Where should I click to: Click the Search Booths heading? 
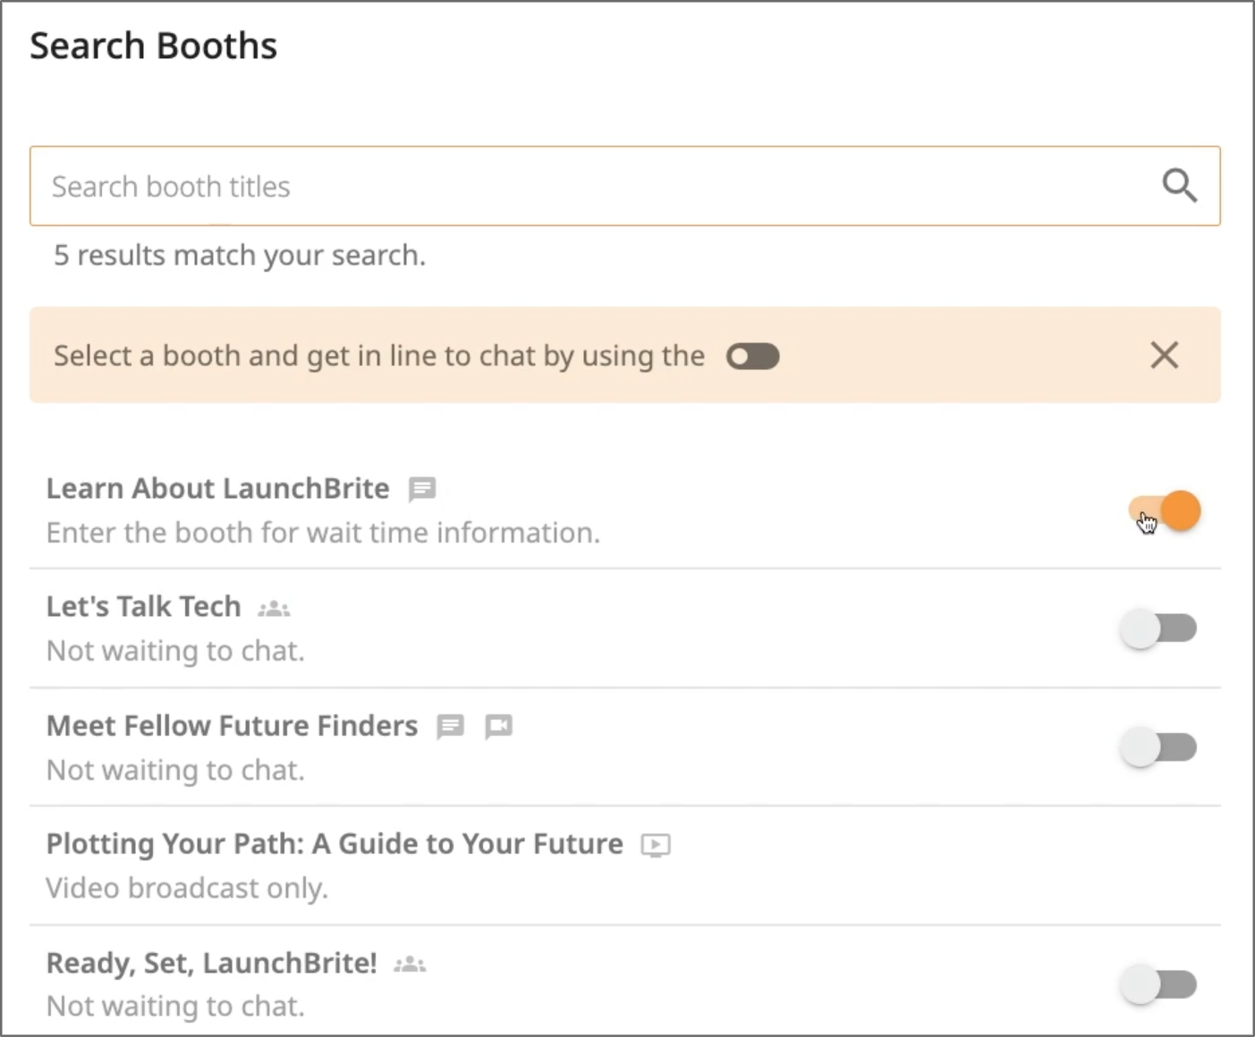154,46
